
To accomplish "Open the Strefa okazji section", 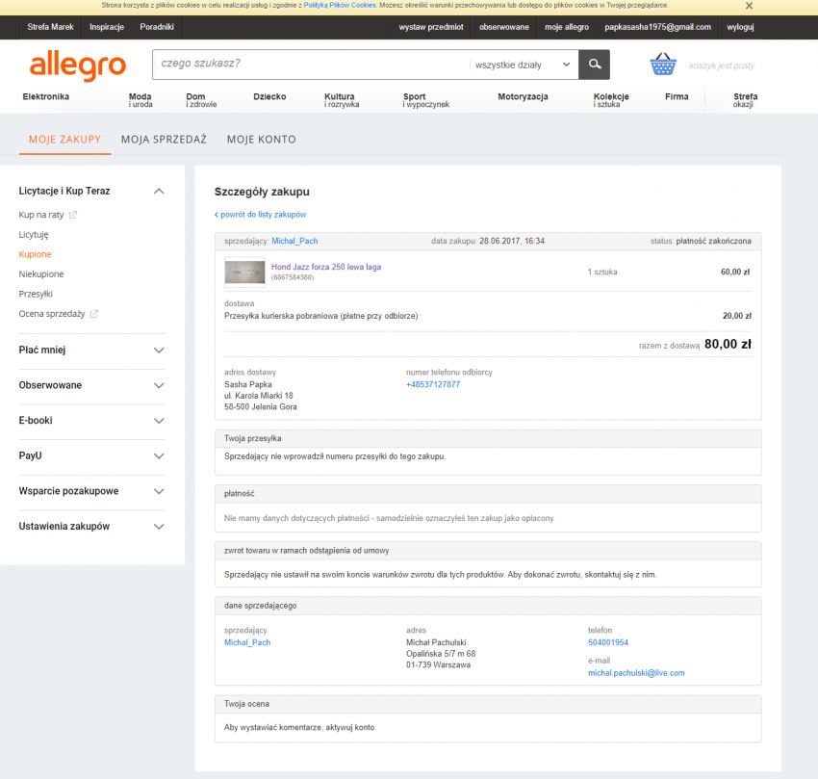I will [x=745, y=100].
